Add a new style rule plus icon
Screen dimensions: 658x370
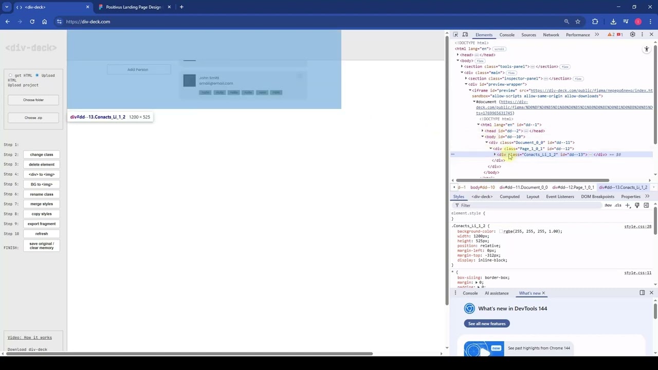(x=628, y=206)
